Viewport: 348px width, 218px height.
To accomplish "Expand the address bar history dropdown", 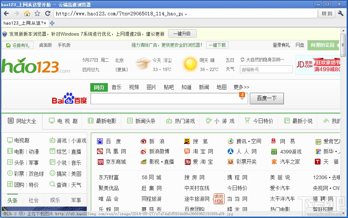I will [186, 14].
